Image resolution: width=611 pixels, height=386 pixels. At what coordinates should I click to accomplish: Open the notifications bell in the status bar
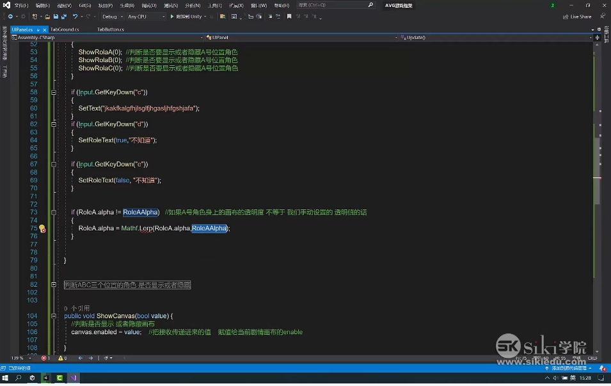pos(603,368)
